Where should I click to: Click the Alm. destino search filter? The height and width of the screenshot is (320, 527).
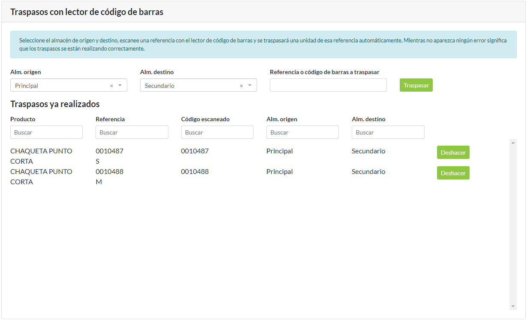click(388, 132)
